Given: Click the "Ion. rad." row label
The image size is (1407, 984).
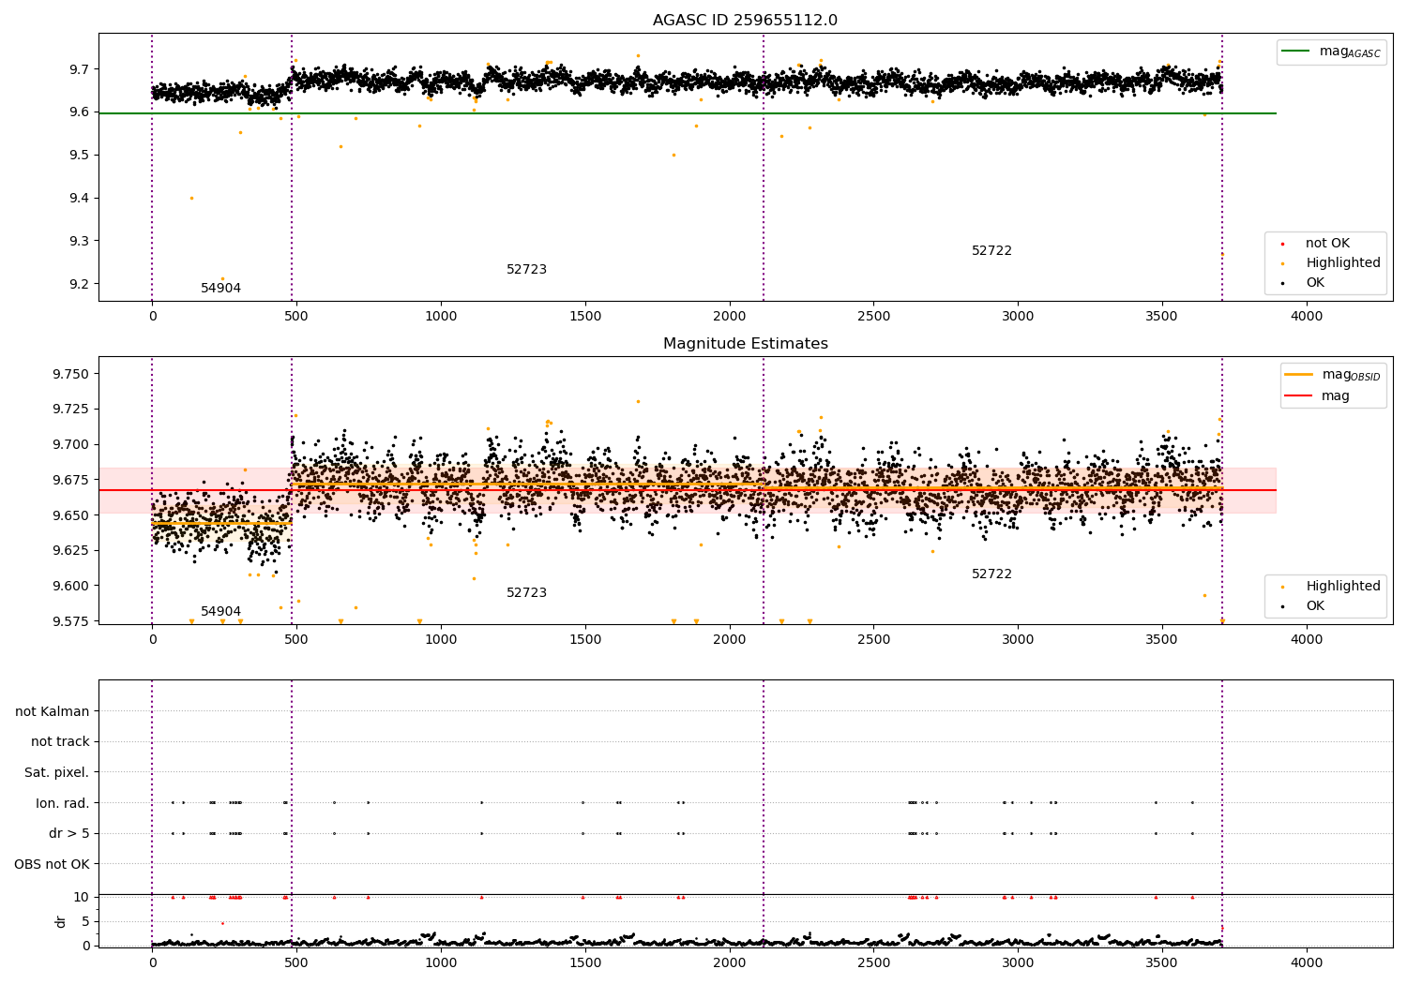Looking at the screenshot, I should point(63,803).
